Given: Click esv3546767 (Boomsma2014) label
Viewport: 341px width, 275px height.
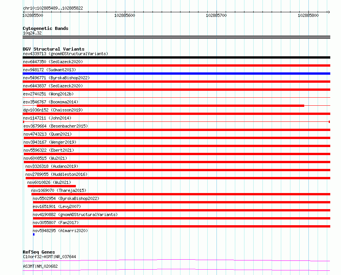Looking at the screenshot, I should (51, 102).
